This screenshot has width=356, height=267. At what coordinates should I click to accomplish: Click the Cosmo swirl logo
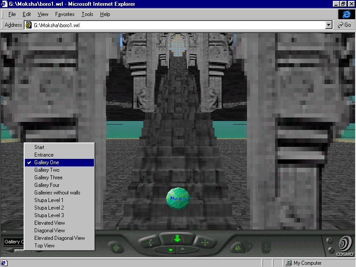345,244
